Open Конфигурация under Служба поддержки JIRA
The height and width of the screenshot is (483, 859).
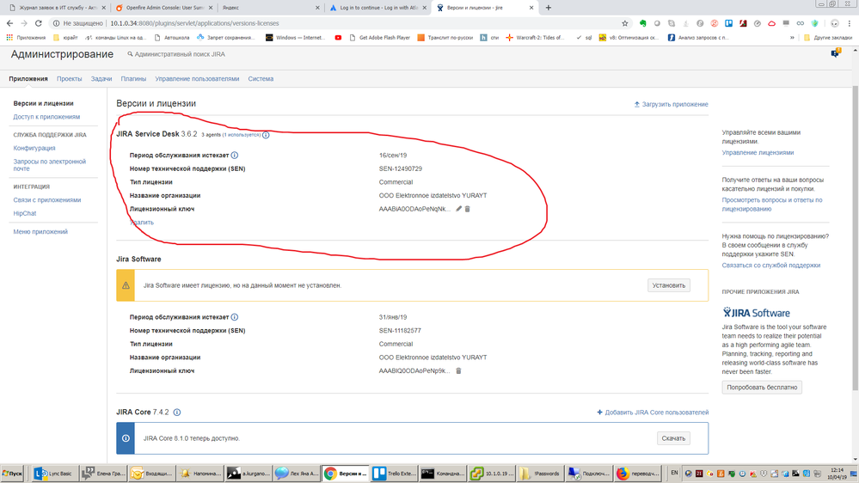pyautogui.click(x=34, y=148)
